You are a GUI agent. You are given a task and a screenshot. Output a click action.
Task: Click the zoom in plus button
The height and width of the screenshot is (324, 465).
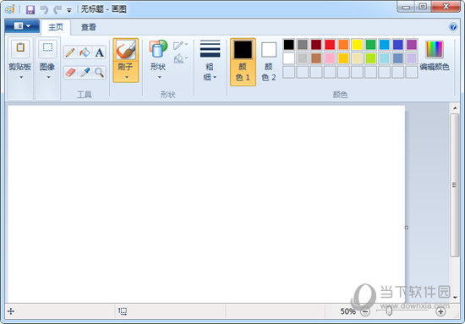440,311
